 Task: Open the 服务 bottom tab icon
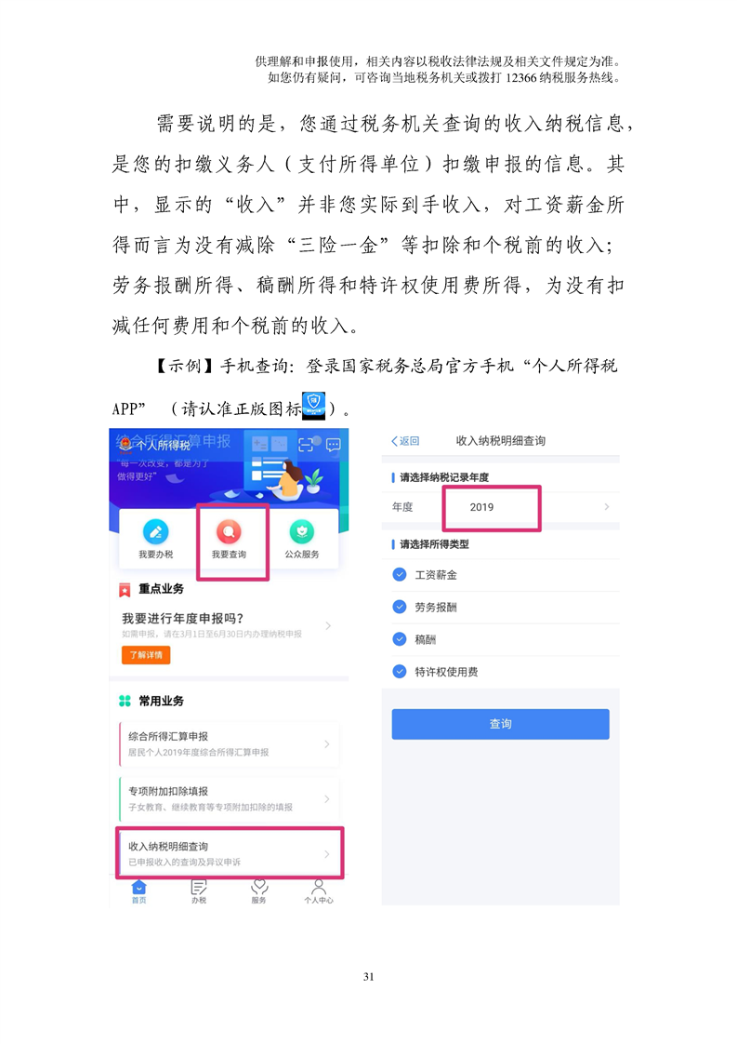[x=258, y=887]
